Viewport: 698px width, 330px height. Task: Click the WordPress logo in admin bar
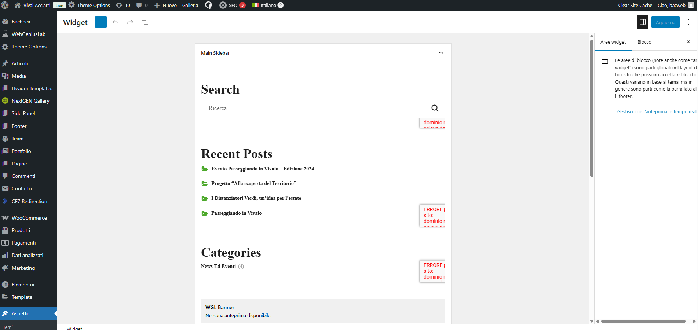5,5
